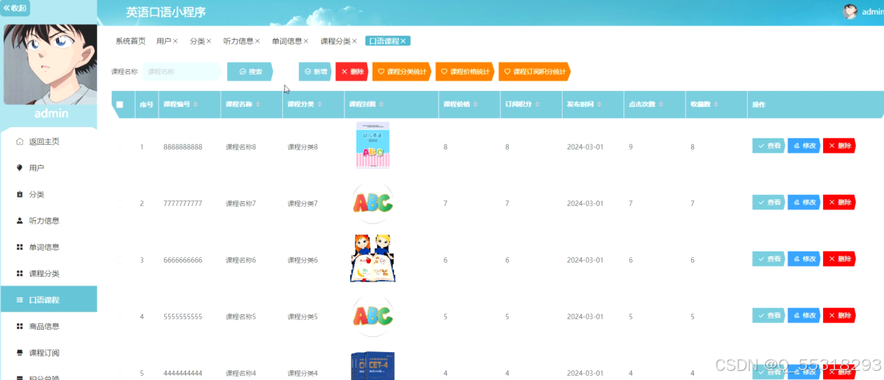Open 商品信息 in the sidebar menu

tap(49, 326)
